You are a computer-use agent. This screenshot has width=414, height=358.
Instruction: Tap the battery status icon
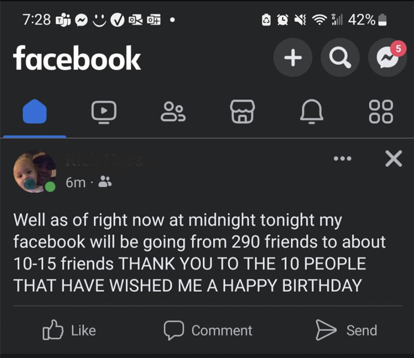[x=382, y=20]
